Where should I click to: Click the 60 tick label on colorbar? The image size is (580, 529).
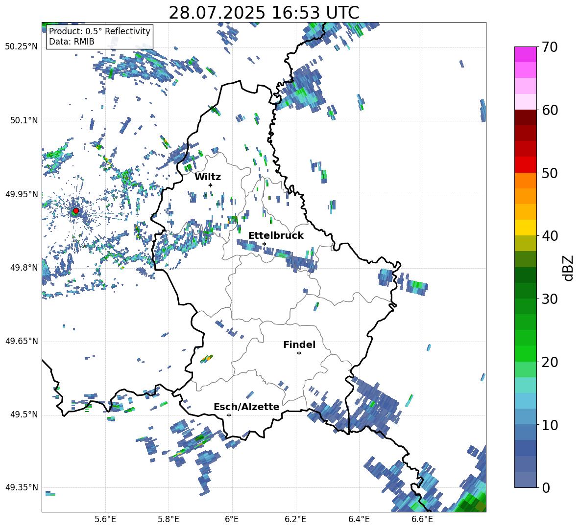click(550, 110)
